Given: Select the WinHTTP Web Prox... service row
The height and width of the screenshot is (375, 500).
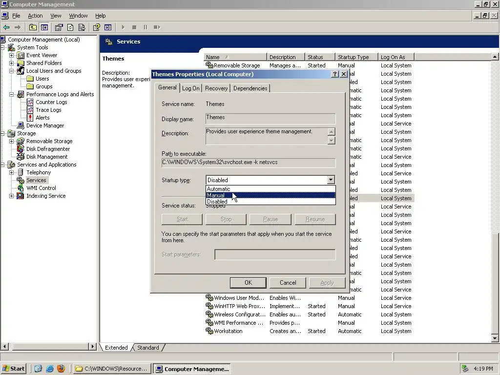Looking at the screenshot, I should click(310, 306).
